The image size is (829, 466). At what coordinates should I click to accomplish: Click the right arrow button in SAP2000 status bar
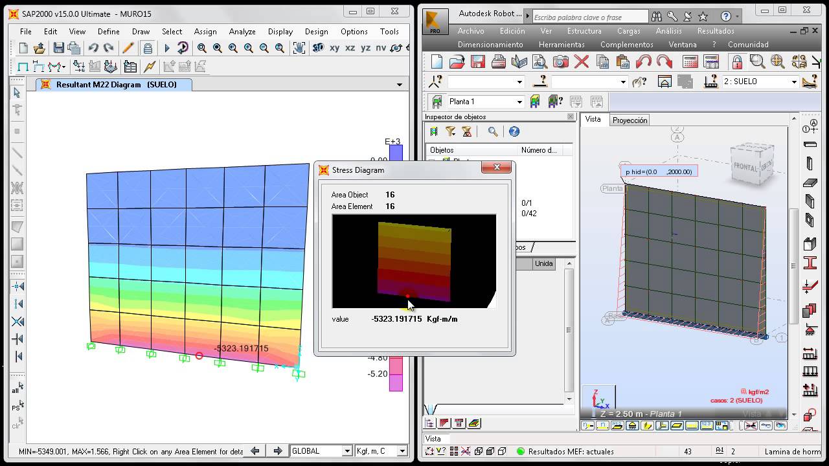coord(277,451)
